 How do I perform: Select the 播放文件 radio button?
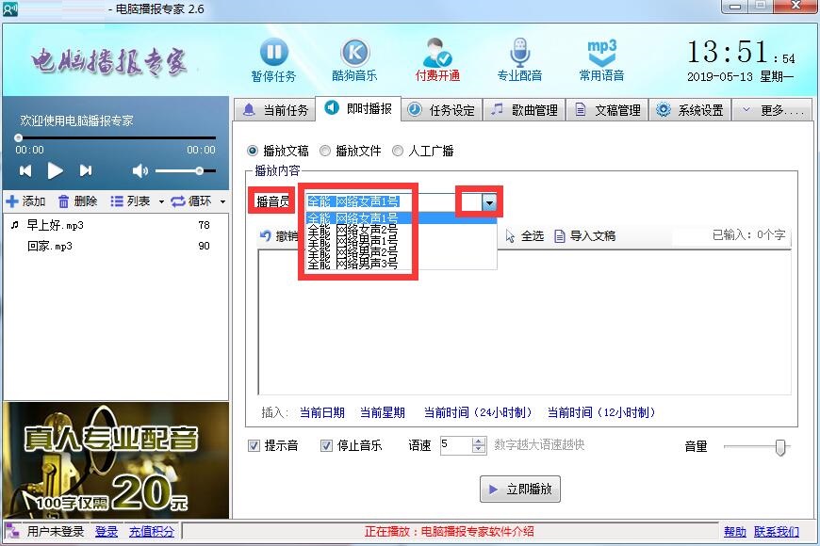tap(323, 150)
